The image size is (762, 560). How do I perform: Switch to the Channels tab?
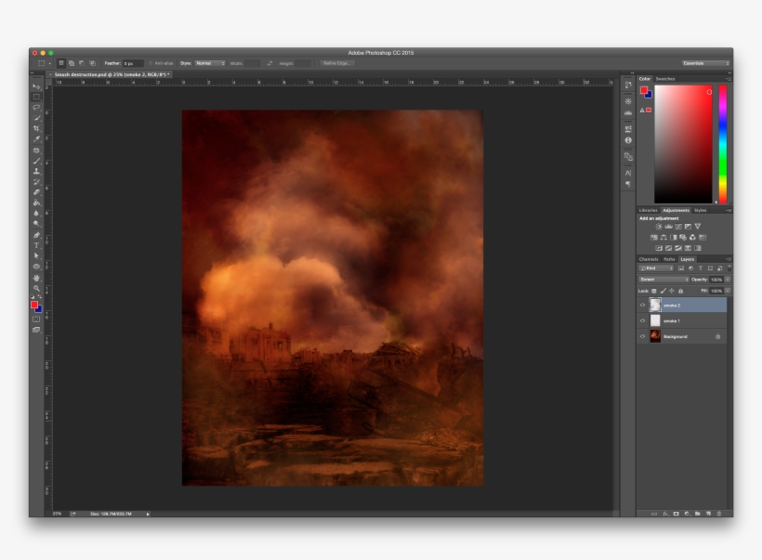coord(649,259)
